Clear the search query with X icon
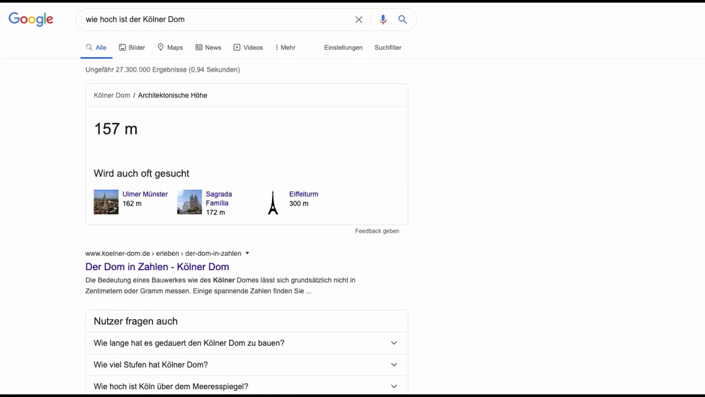 point(359,19)
